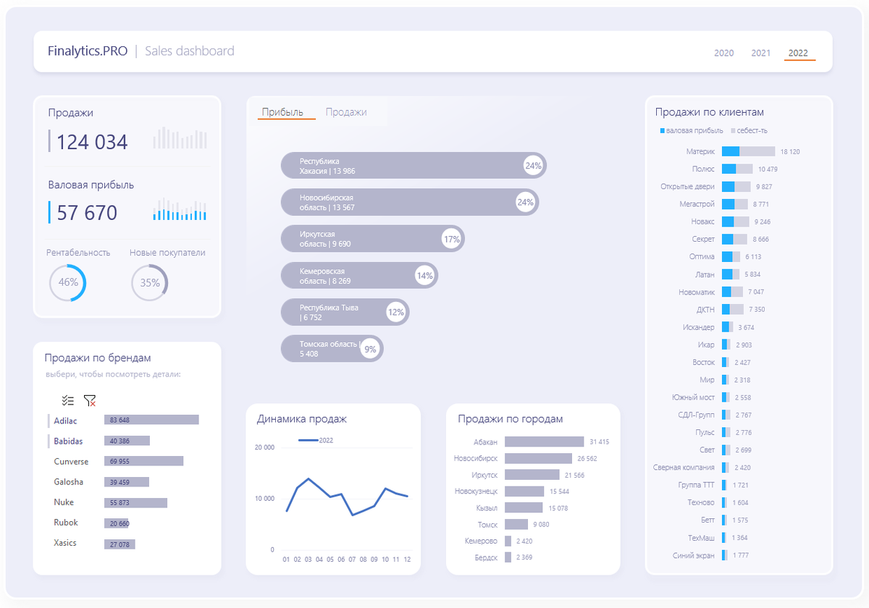Select the Nuke brand
869x608 pixels.
tap(64, 502)
